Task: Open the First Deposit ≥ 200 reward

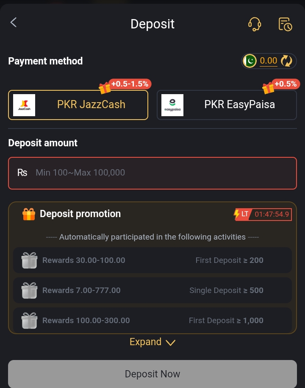Action: click(152, 260)
